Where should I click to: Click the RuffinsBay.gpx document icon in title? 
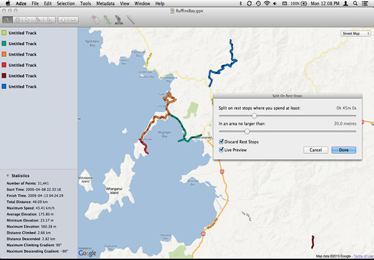(172, 11)
